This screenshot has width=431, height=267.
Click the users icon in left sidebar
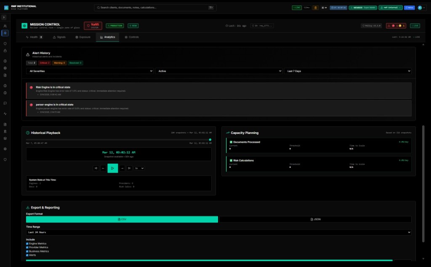click(5, 26)
